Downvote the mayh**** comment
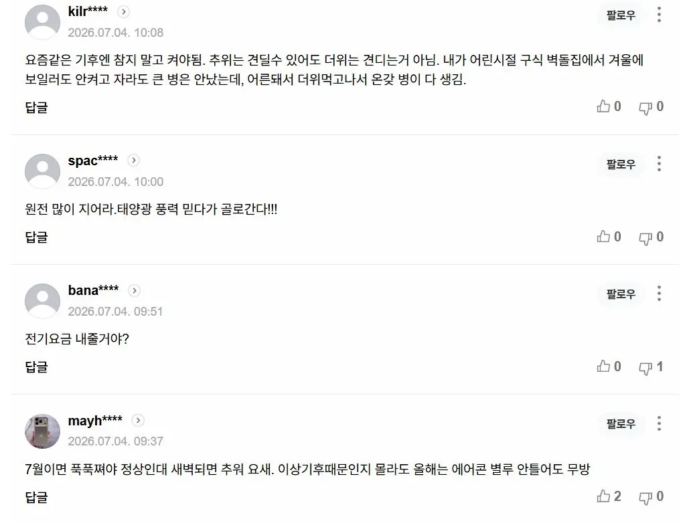The height and width of the screenshot is (523, 687). [645, 498]
